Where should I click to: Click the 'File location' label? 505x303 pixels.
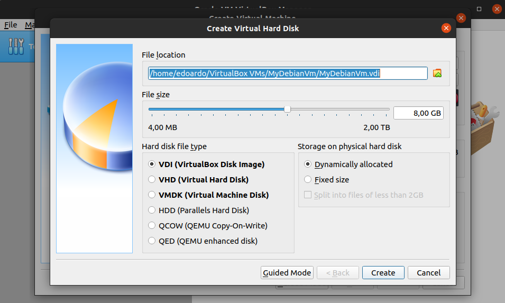[163, 55]
